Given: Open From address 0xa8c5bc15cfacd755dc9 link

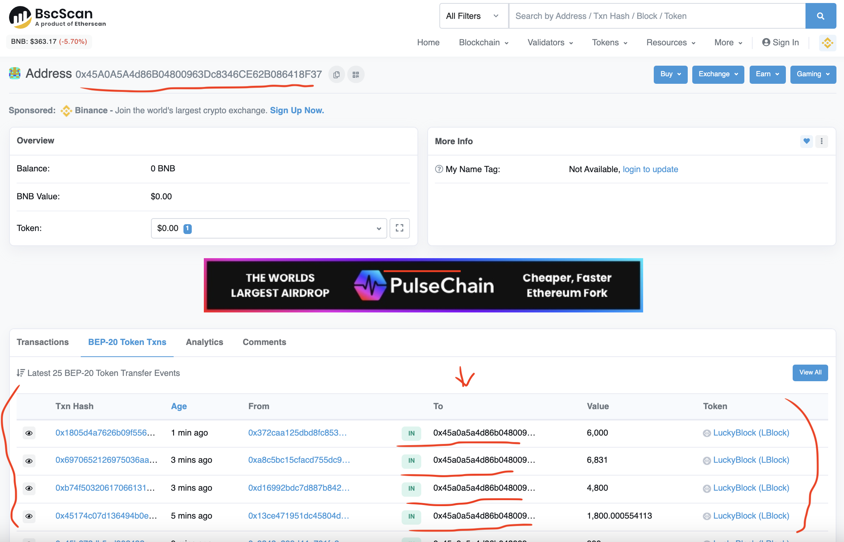Looking at the screenshot, I should pos(299,460).
